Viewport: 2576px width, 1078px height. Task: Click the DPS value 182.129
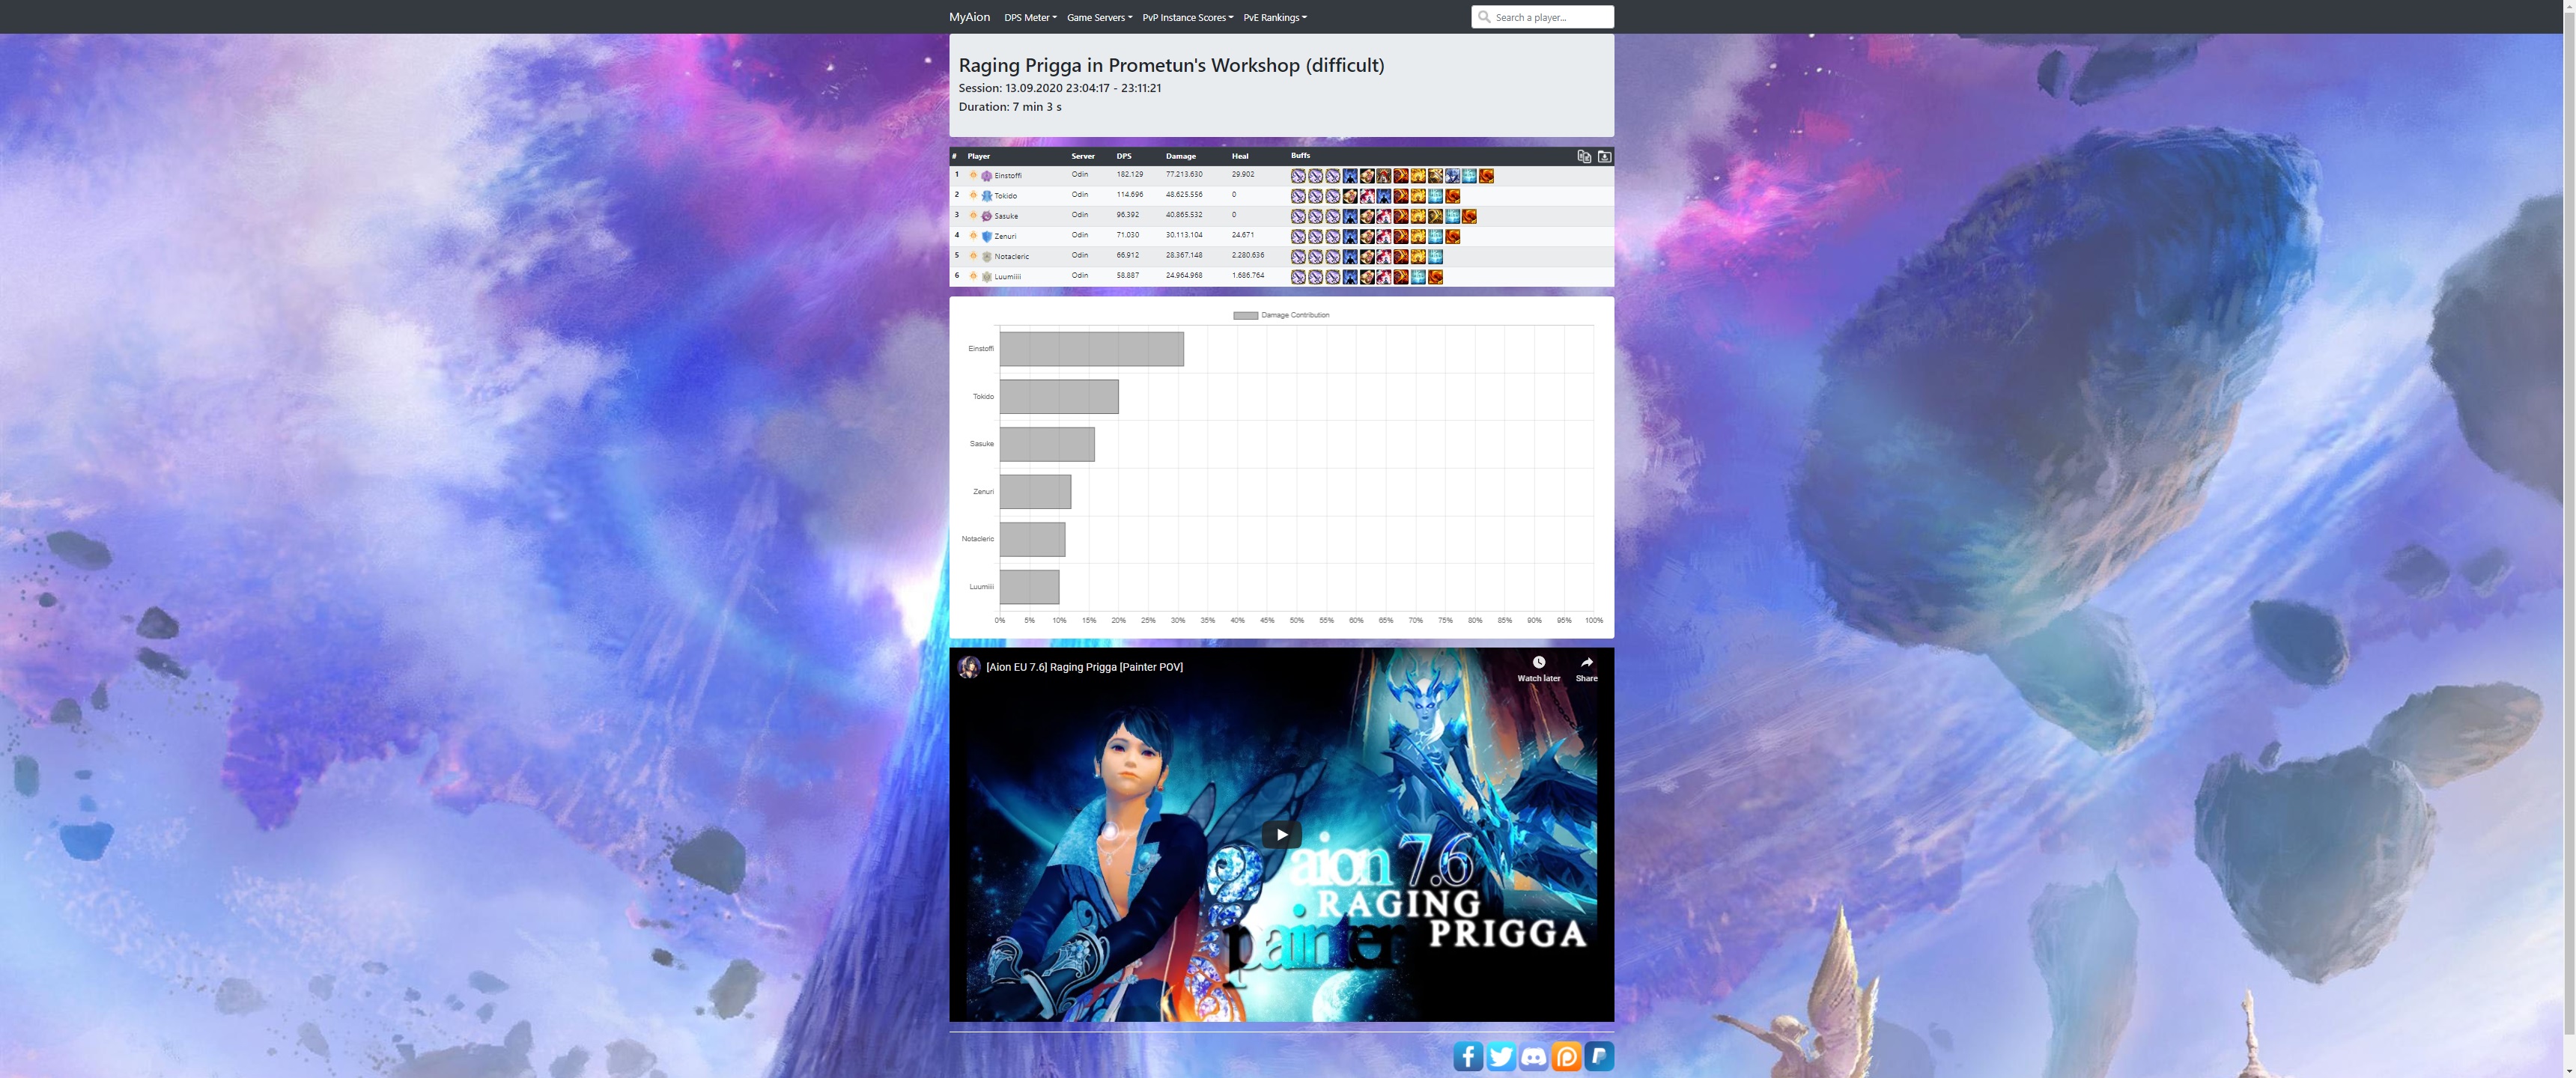tap(1129, 175)
